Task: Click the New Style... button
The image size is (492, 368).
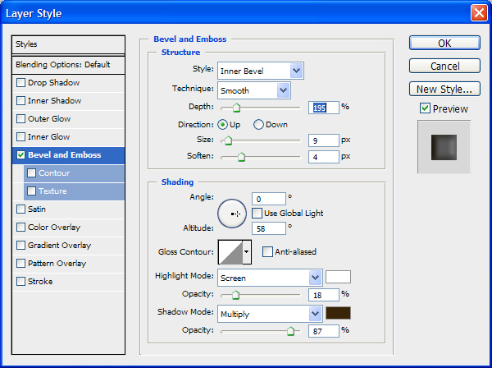Action: 444,89
